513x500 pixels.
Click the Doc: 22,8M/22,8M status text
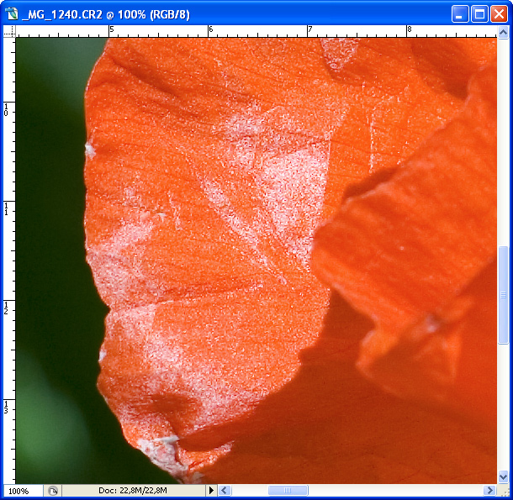133,490
